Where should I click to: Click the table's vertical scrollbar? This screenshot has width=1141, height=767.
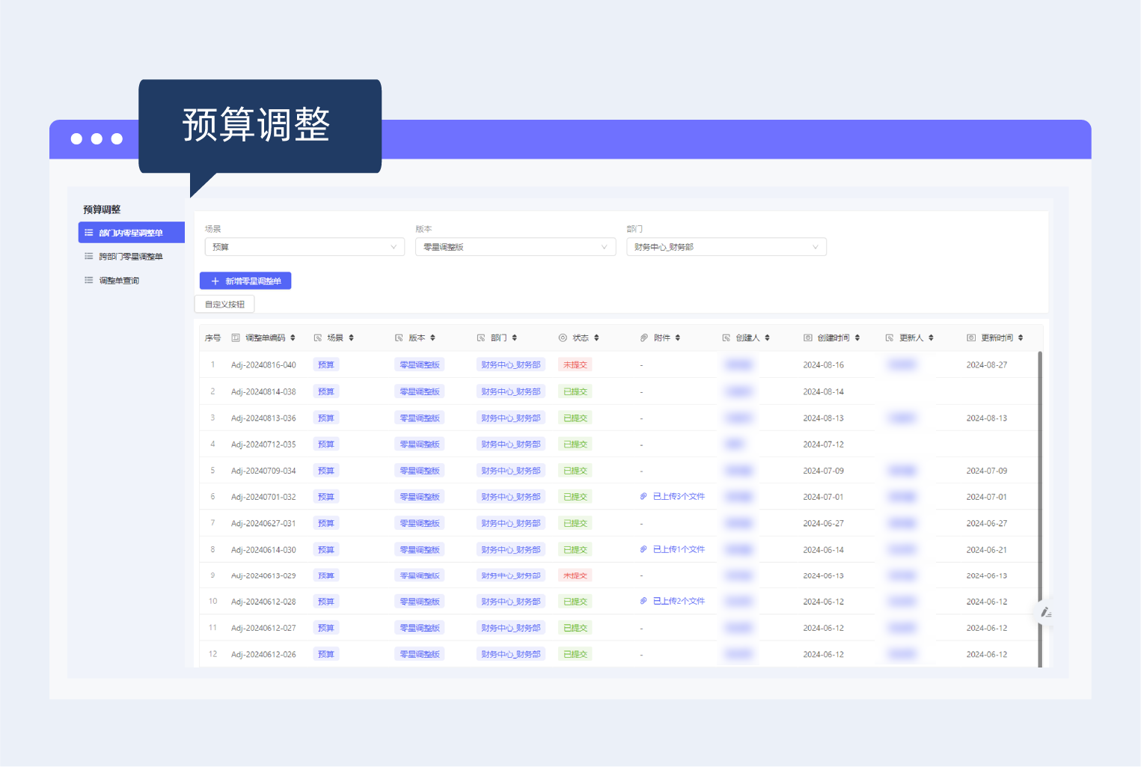1040,509
